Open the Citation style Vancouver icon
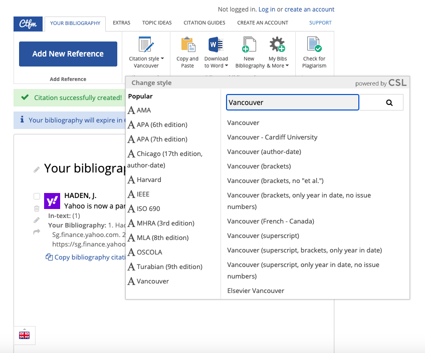The height and width of the screenshot is (353, 425). (146, 44)
